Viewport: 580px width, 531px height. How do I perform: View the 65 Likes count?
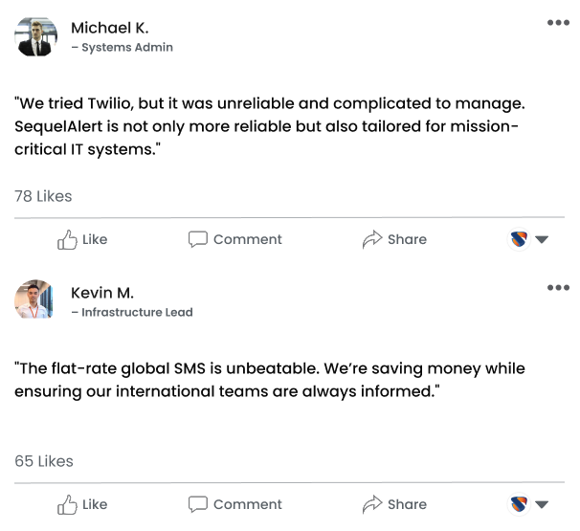(44, 461)
